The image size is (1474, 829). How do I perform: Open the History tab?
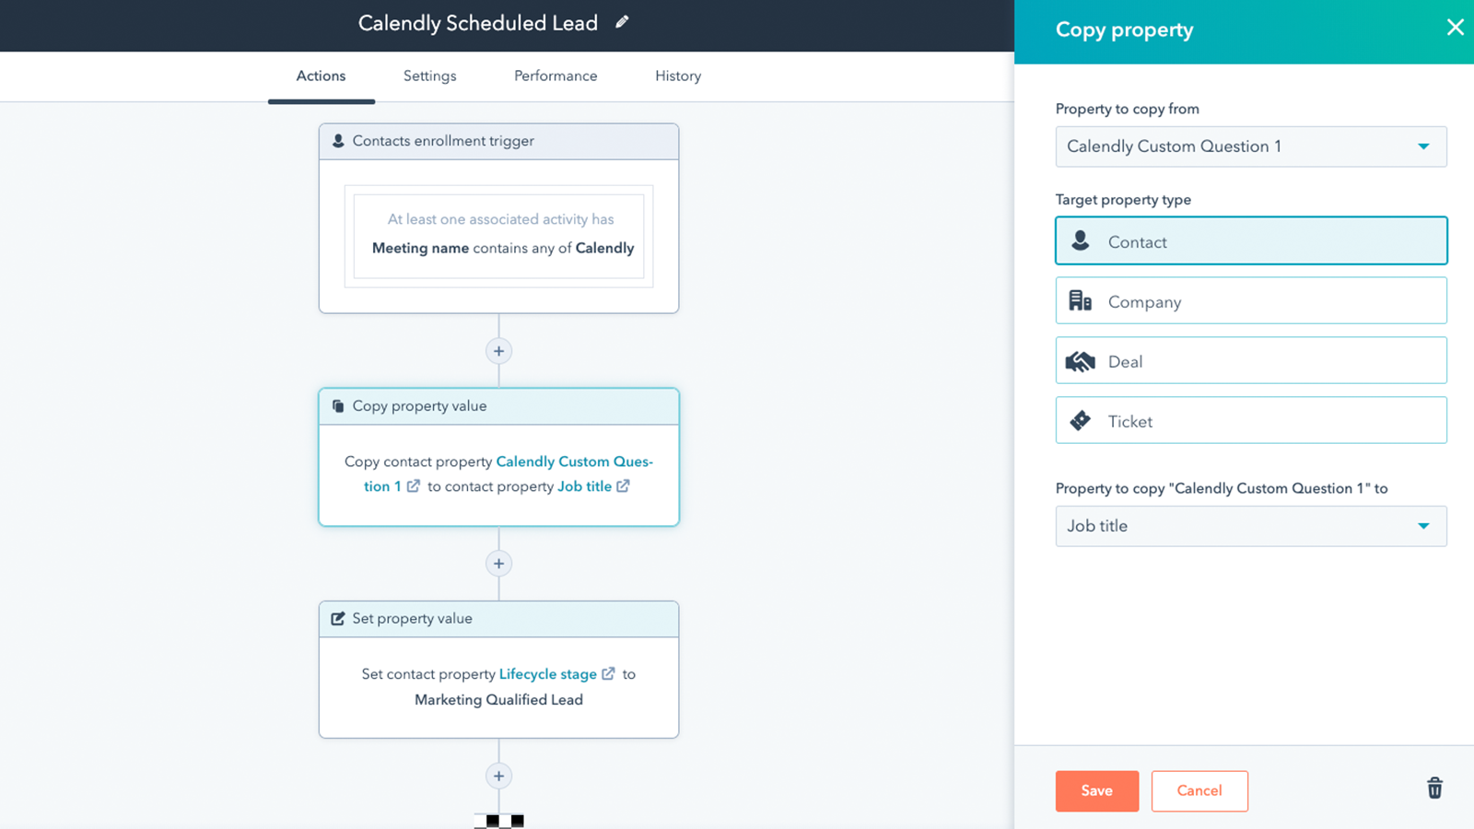click(x=677, y=76)
